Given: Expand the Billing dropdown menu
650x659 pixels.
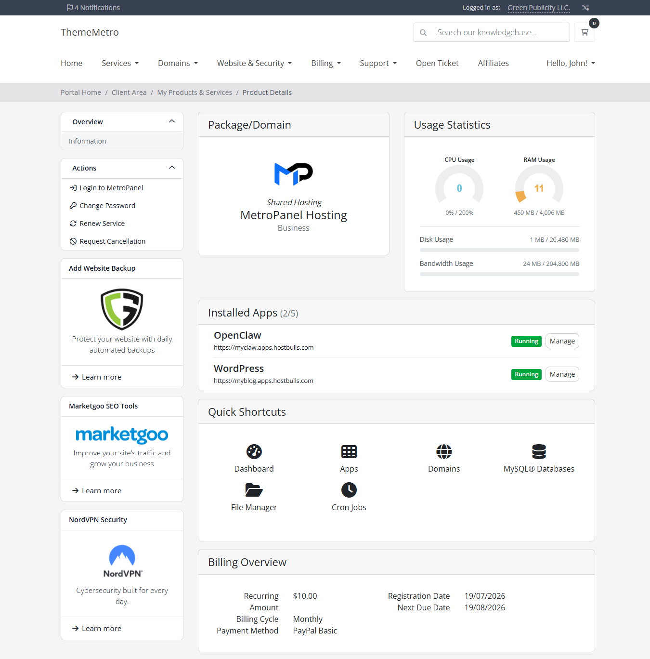Looking at the screenshot, I should (326, 63).
